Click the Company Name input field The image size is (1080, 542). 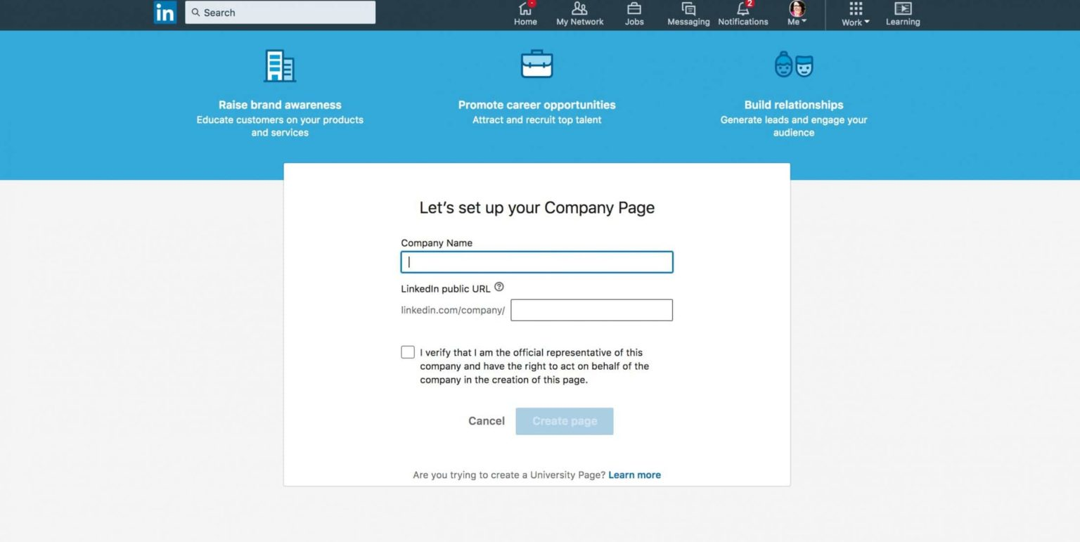pos(536,262)
